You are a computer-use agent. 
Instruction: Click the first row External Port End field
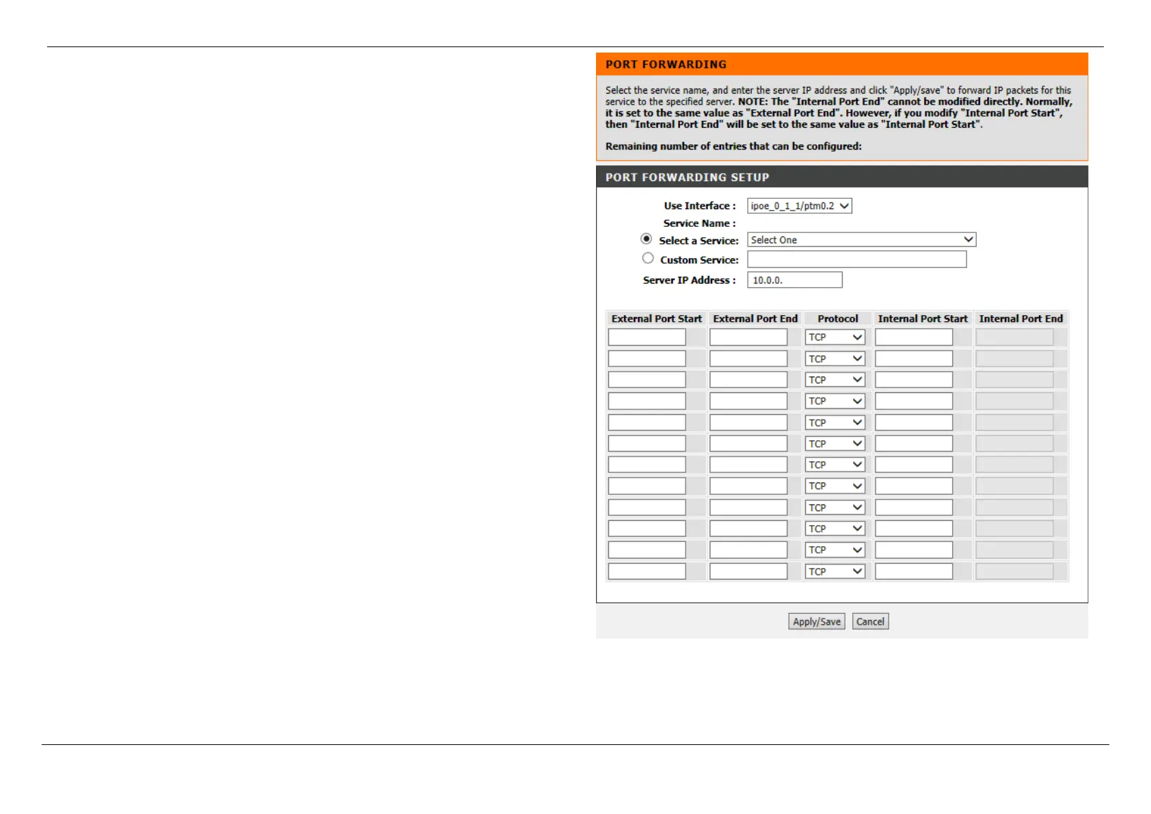(x=748, y=337)
